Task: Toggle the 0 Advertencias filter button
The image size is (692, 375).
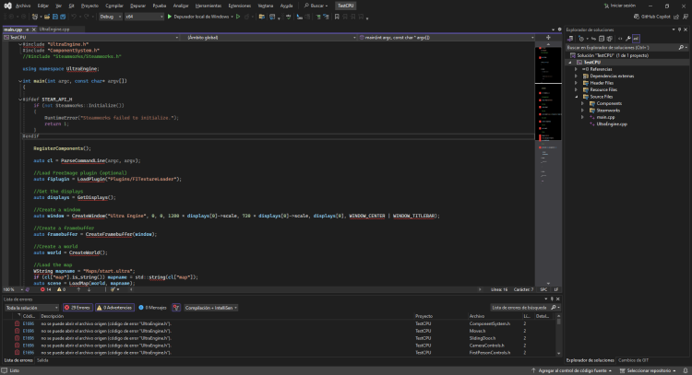Action: point(114,308)
